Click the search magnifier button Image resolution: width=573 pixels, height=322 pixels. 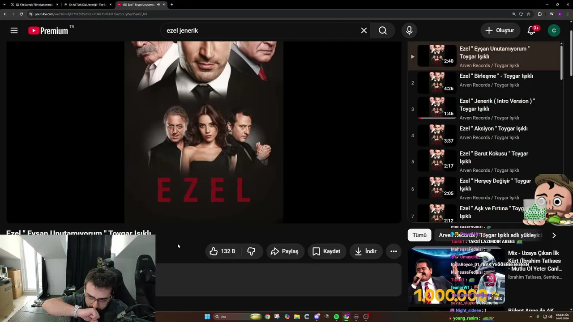[383, 30]
